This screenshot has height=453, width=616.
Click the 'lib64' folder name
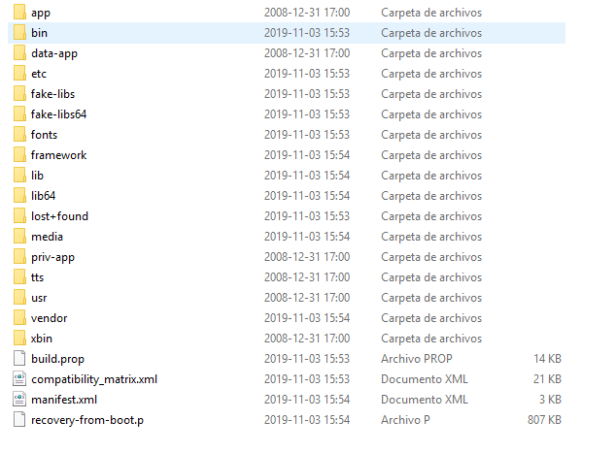coord(44,196)
